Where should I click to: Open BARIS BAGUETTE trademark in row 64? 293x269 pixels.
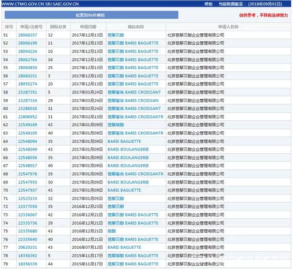(124, 141)
